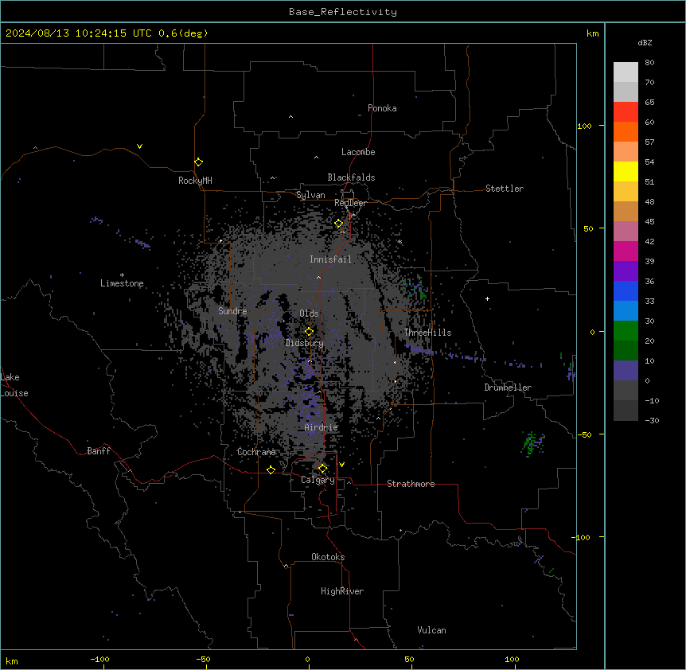
Task: Click the Innisfail town label
Action: (331, 259)
